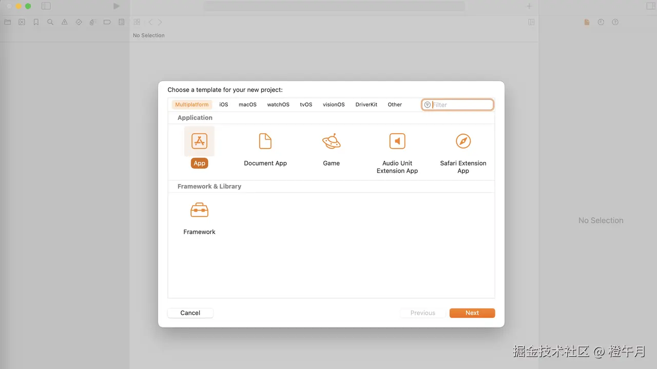657x369 pixels.
Task: Choose the Framework toolbox icon
Action: click(199, 210)
